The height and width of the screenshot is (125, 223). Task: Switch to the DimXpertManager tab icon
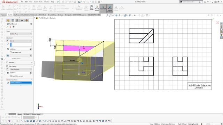coord(22,20)
